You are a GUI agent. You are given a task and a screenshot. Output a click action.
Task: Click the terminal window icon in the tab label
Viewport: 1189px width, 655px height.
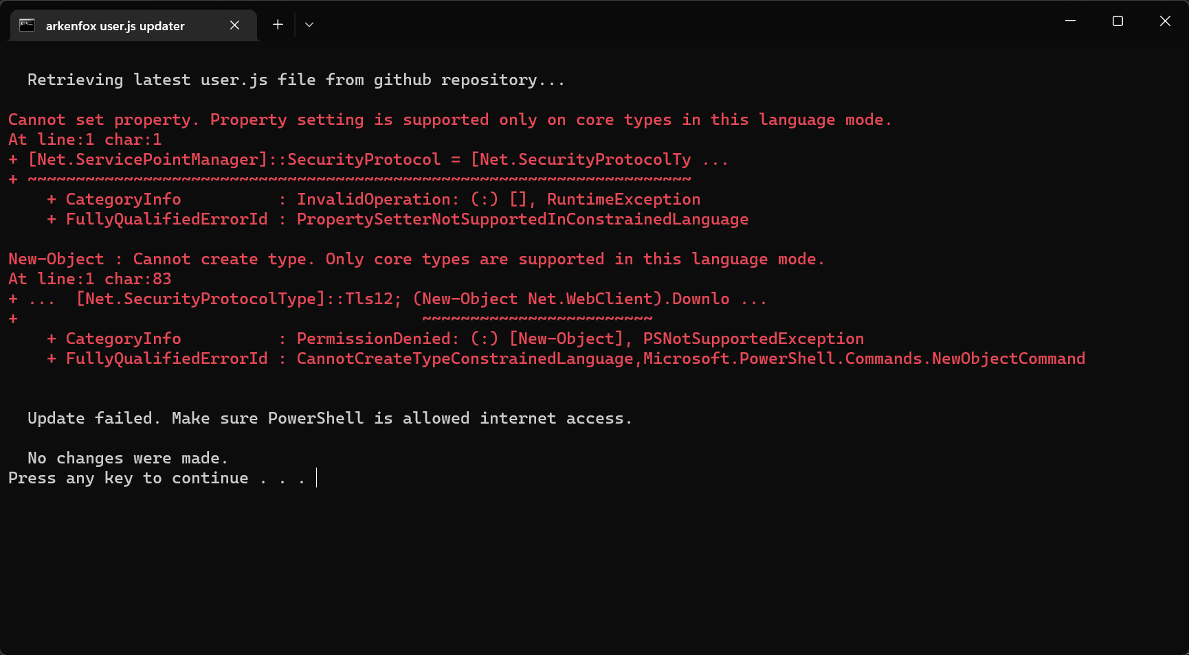tap(27, 25)
